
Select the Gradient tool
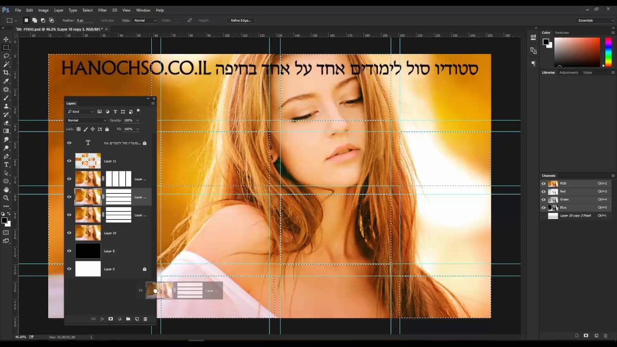6,131
